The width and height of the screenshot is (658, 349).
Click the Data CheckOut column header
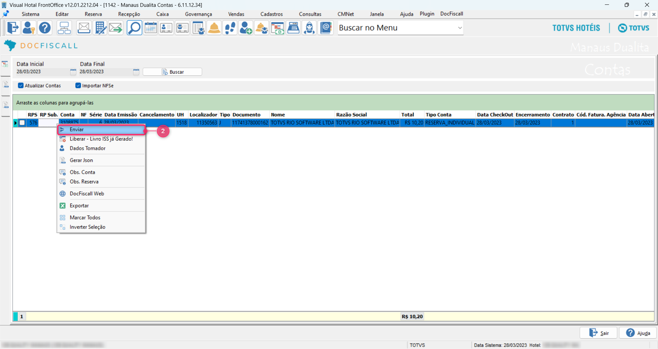[495, 115]
